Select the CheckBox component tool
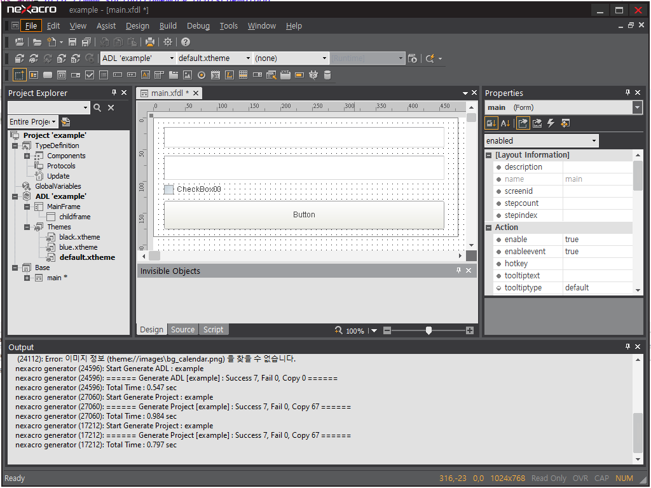 90,75
